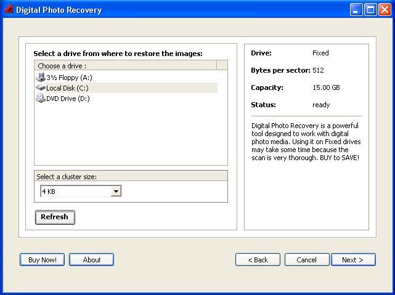The image size is (395, 295).
Task: Click the DVD drive disc icon
Action: tap(41, 98)
